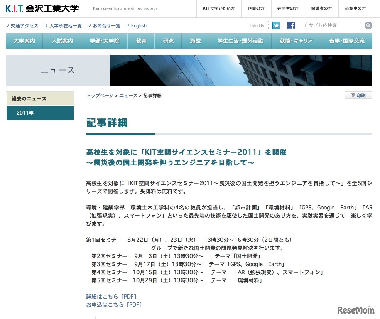Click the Join Us label

(257, 26)
